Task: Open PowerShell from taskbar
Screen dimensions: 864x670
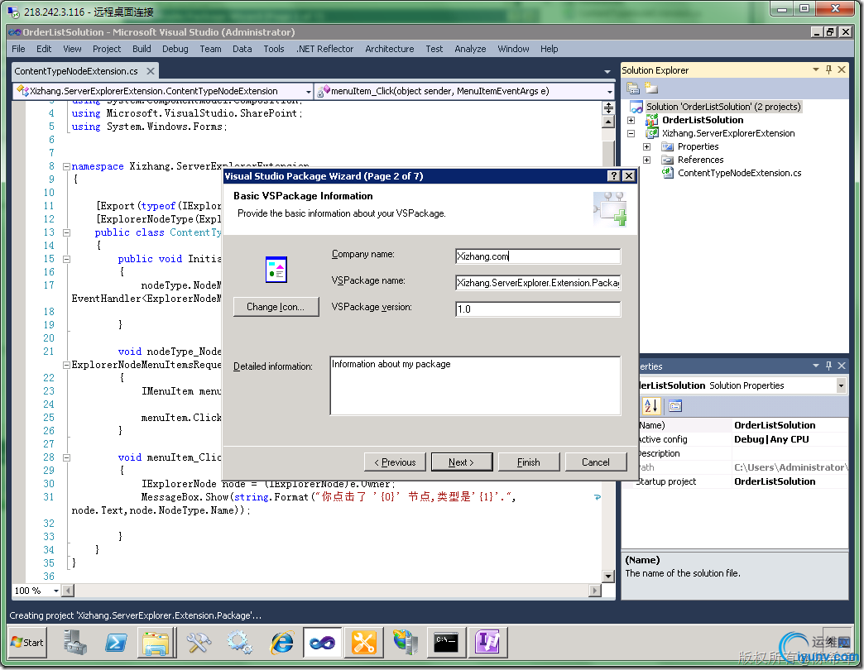Action: [116, 643]
